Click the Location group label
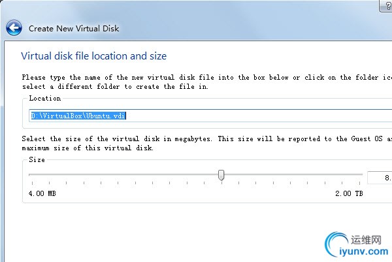 pyautogui.click(x=45, y=98)
